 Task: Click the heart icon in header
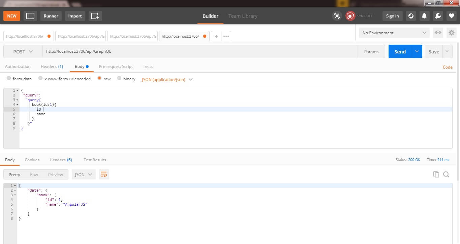coord(451,16)
